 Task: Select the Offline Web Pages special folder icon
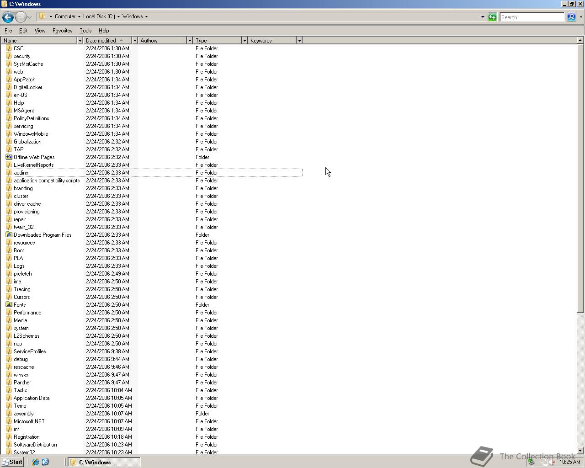tap(9, 157)
